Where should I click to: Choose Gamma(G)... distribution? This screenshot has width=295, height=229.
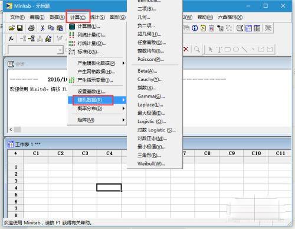155,96
